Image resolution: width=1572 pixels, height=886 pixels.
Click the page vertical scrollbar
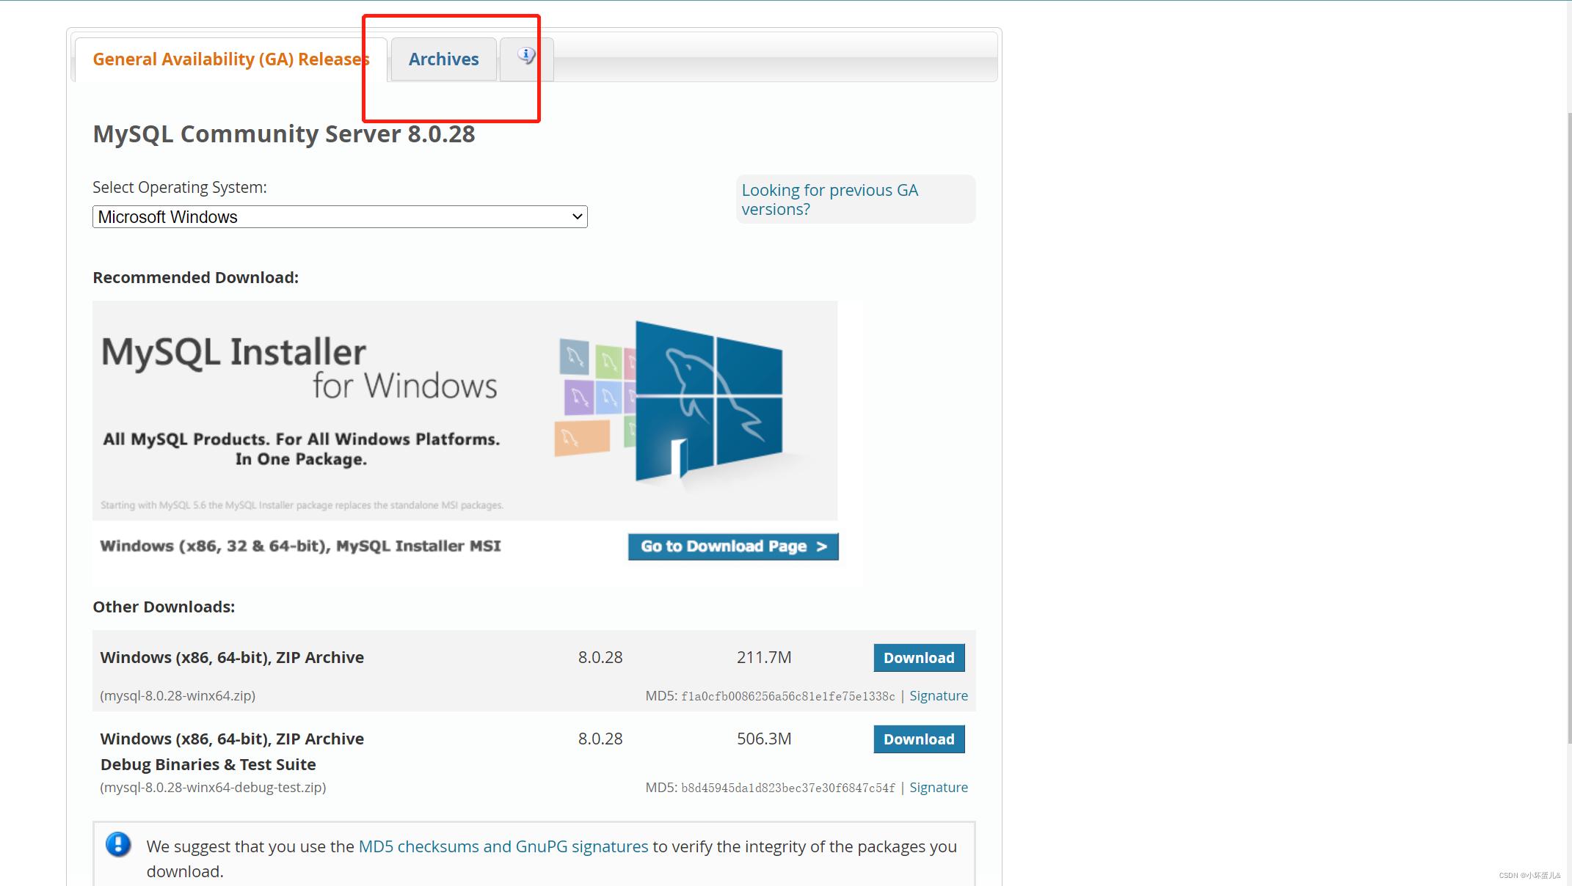point(1568,425)
